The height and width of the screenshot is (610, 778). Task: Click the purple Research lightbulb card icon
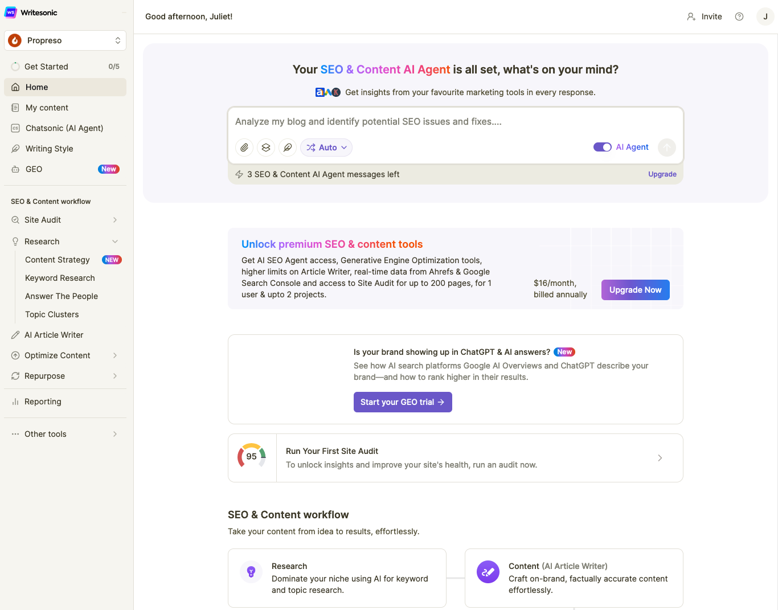[251, 572]
